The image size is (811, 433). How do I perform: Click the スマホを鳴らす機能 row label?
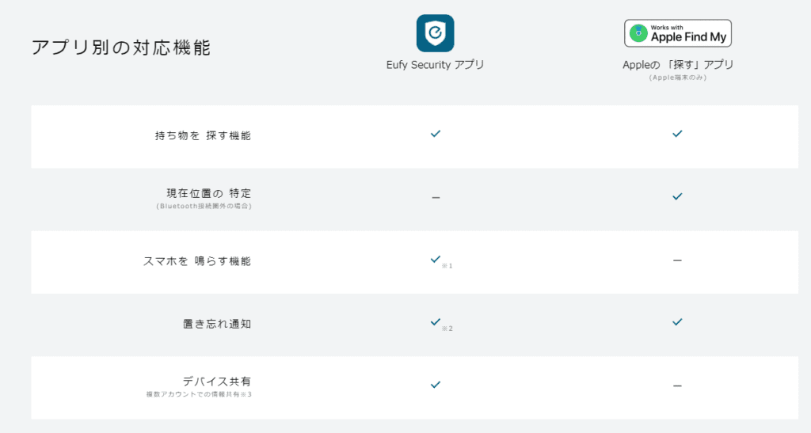(197, 260)
